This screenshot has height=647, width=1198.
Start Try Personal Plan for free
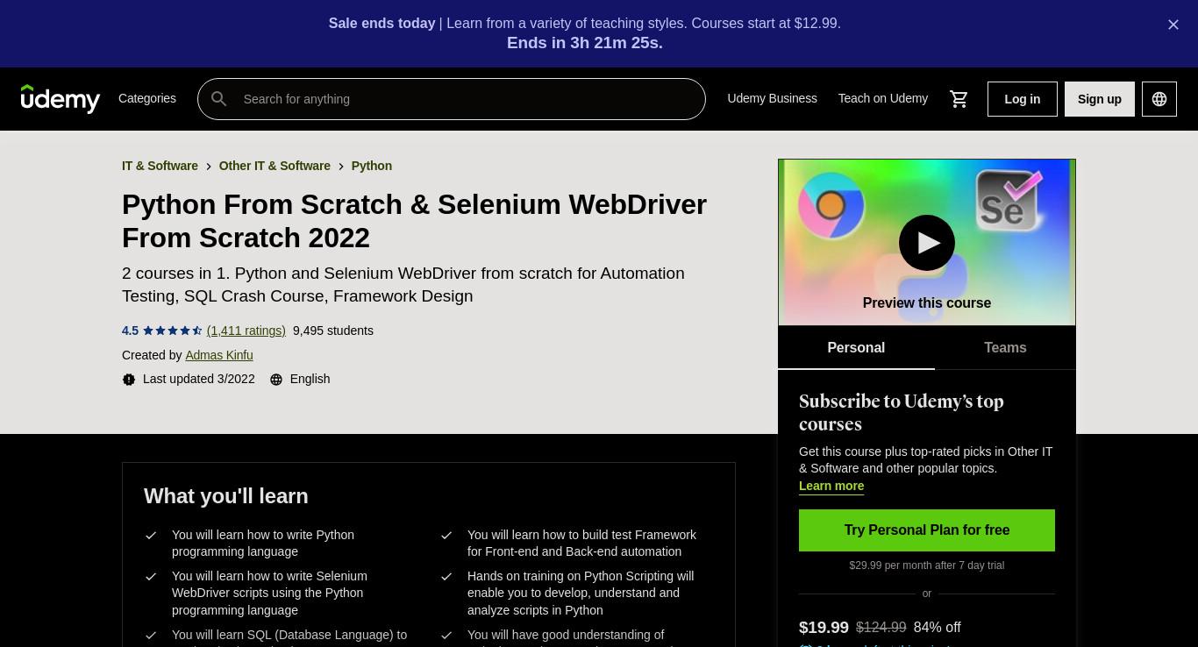click(x=927, y=530)
